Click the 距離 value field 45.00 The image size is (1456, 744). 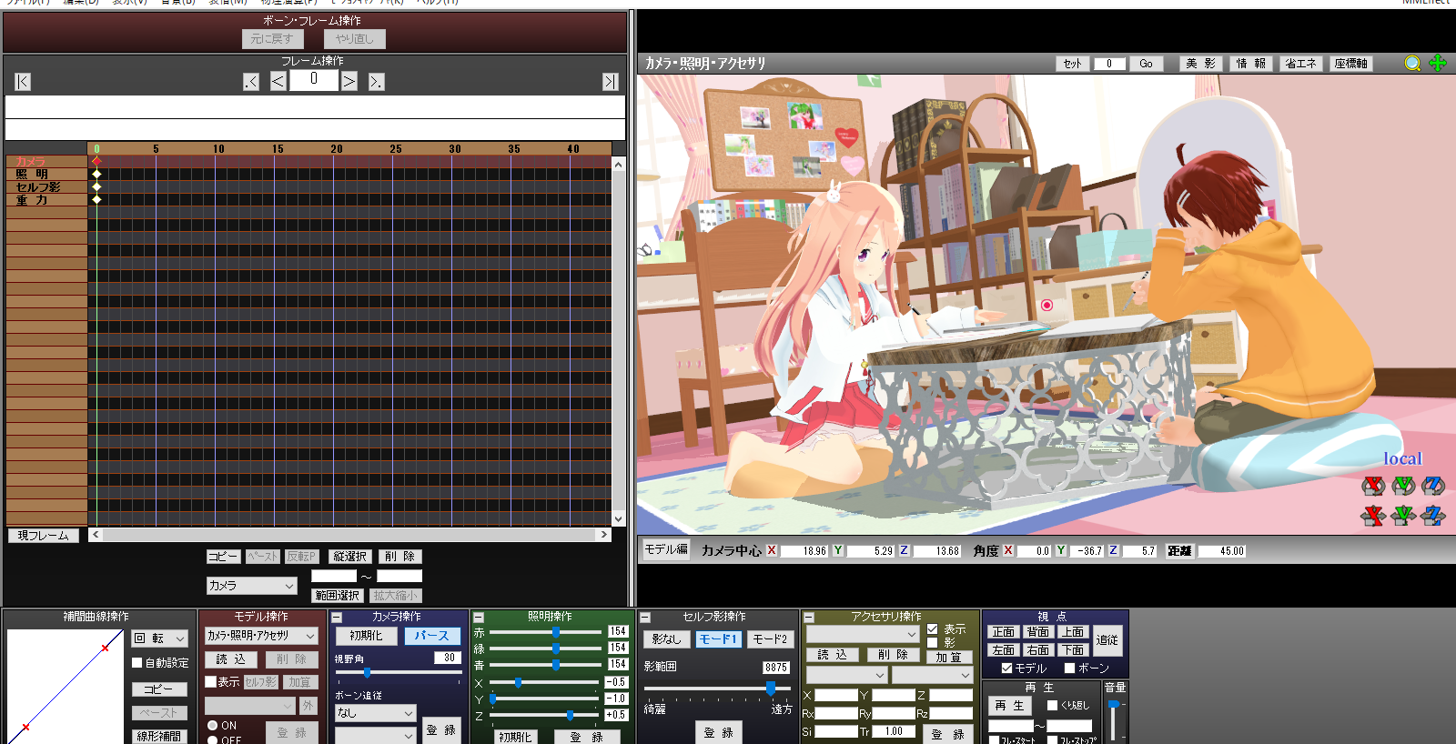[1222, 551]
